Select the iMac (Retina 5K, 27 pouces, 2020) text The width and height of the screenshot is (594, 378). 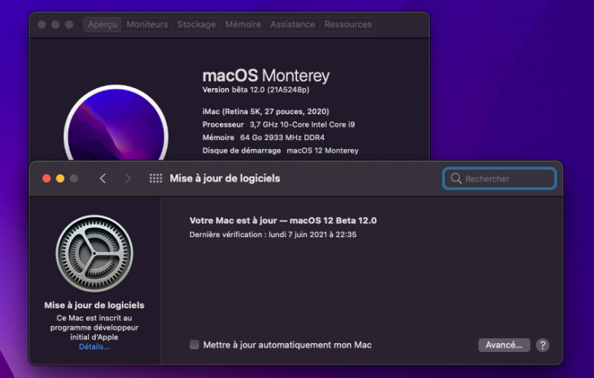266,111
